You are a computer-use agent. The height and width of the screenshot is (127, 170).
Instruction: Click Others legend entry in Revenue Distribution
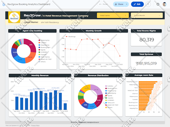point(109,107)
